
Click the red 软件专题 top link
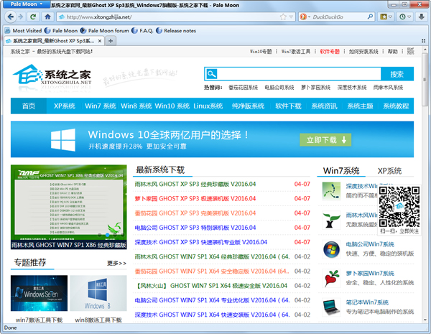(x=330, y=52)
